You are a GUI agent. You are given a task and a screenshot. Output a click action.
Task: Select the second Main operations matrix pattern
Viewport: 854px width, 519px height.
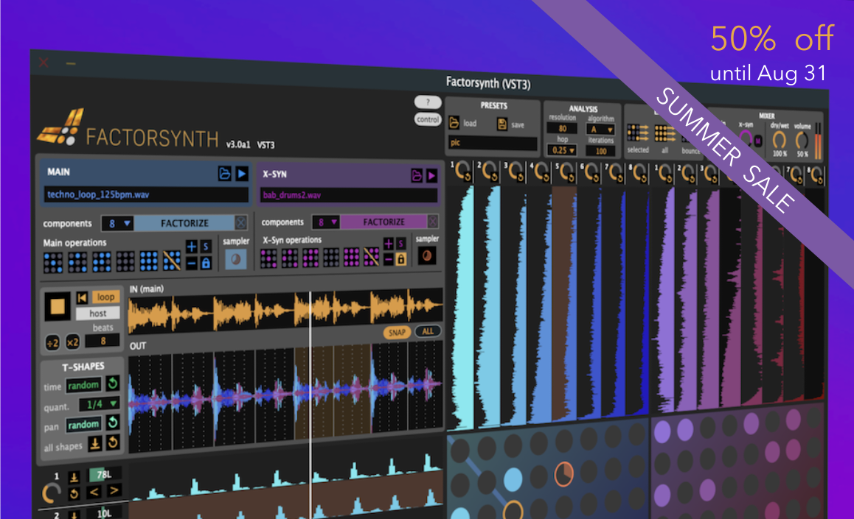point(77,262)
